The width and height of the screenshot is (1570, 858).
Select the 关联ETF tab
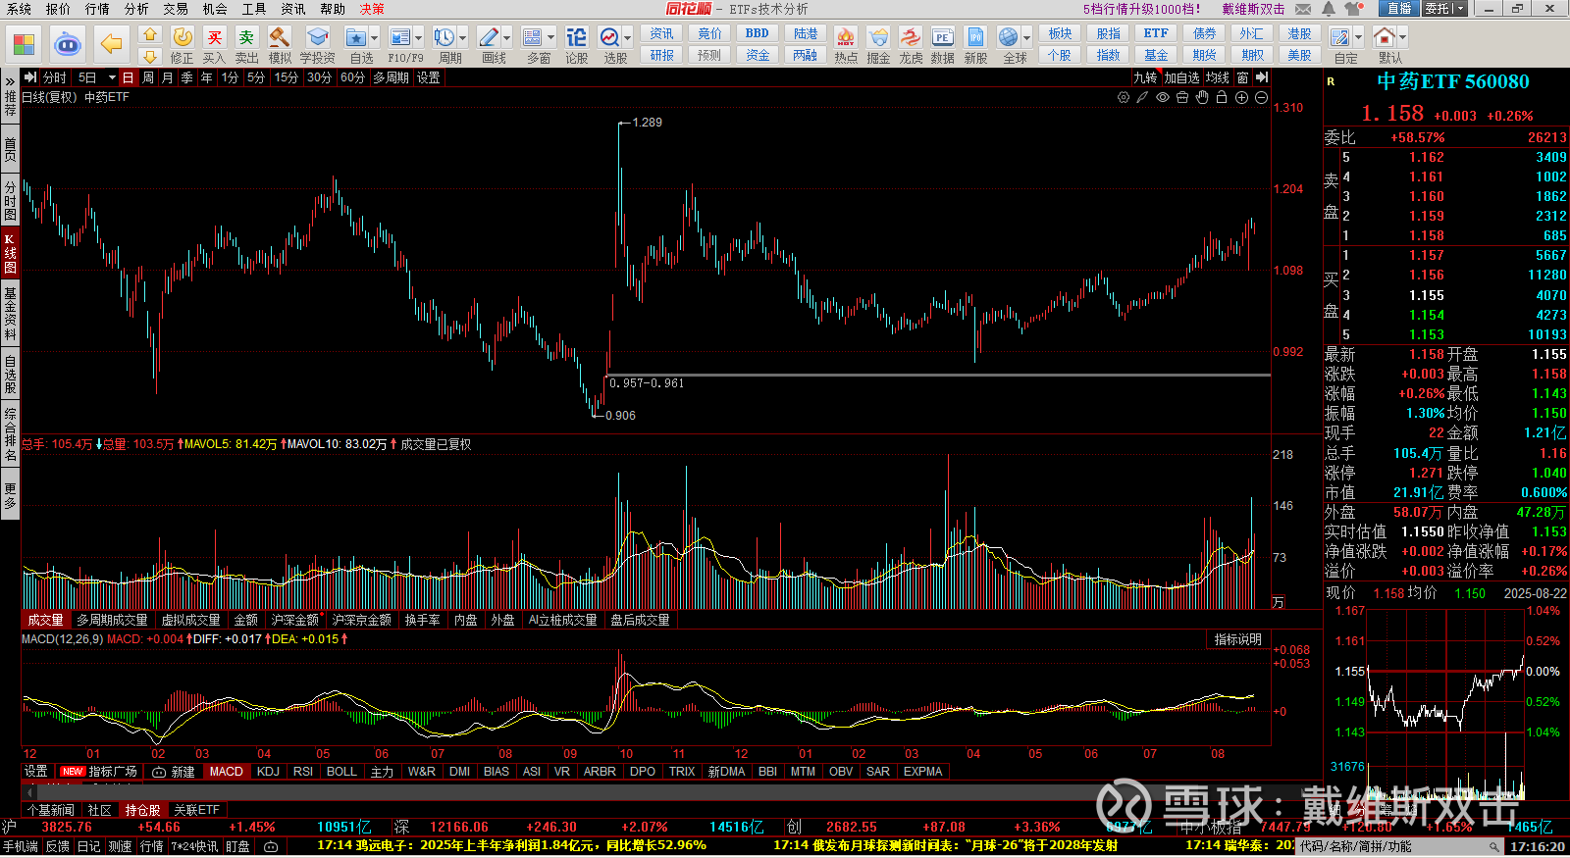click(x=196, y=810)
